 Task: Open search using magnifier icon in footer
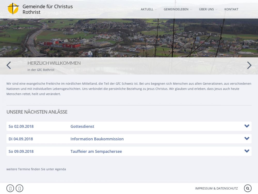(x=248, y=188)
